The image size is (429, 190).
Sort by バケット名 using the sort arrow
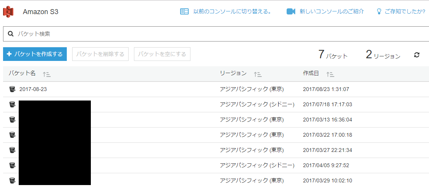coord(47,74)
